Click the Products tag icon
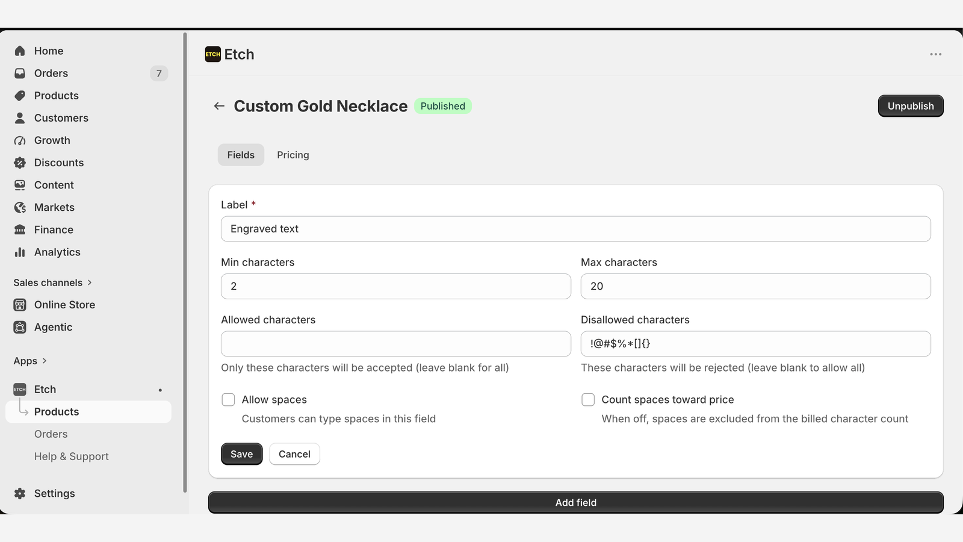The width and height of the screenshot is (963, 542). 20,96
